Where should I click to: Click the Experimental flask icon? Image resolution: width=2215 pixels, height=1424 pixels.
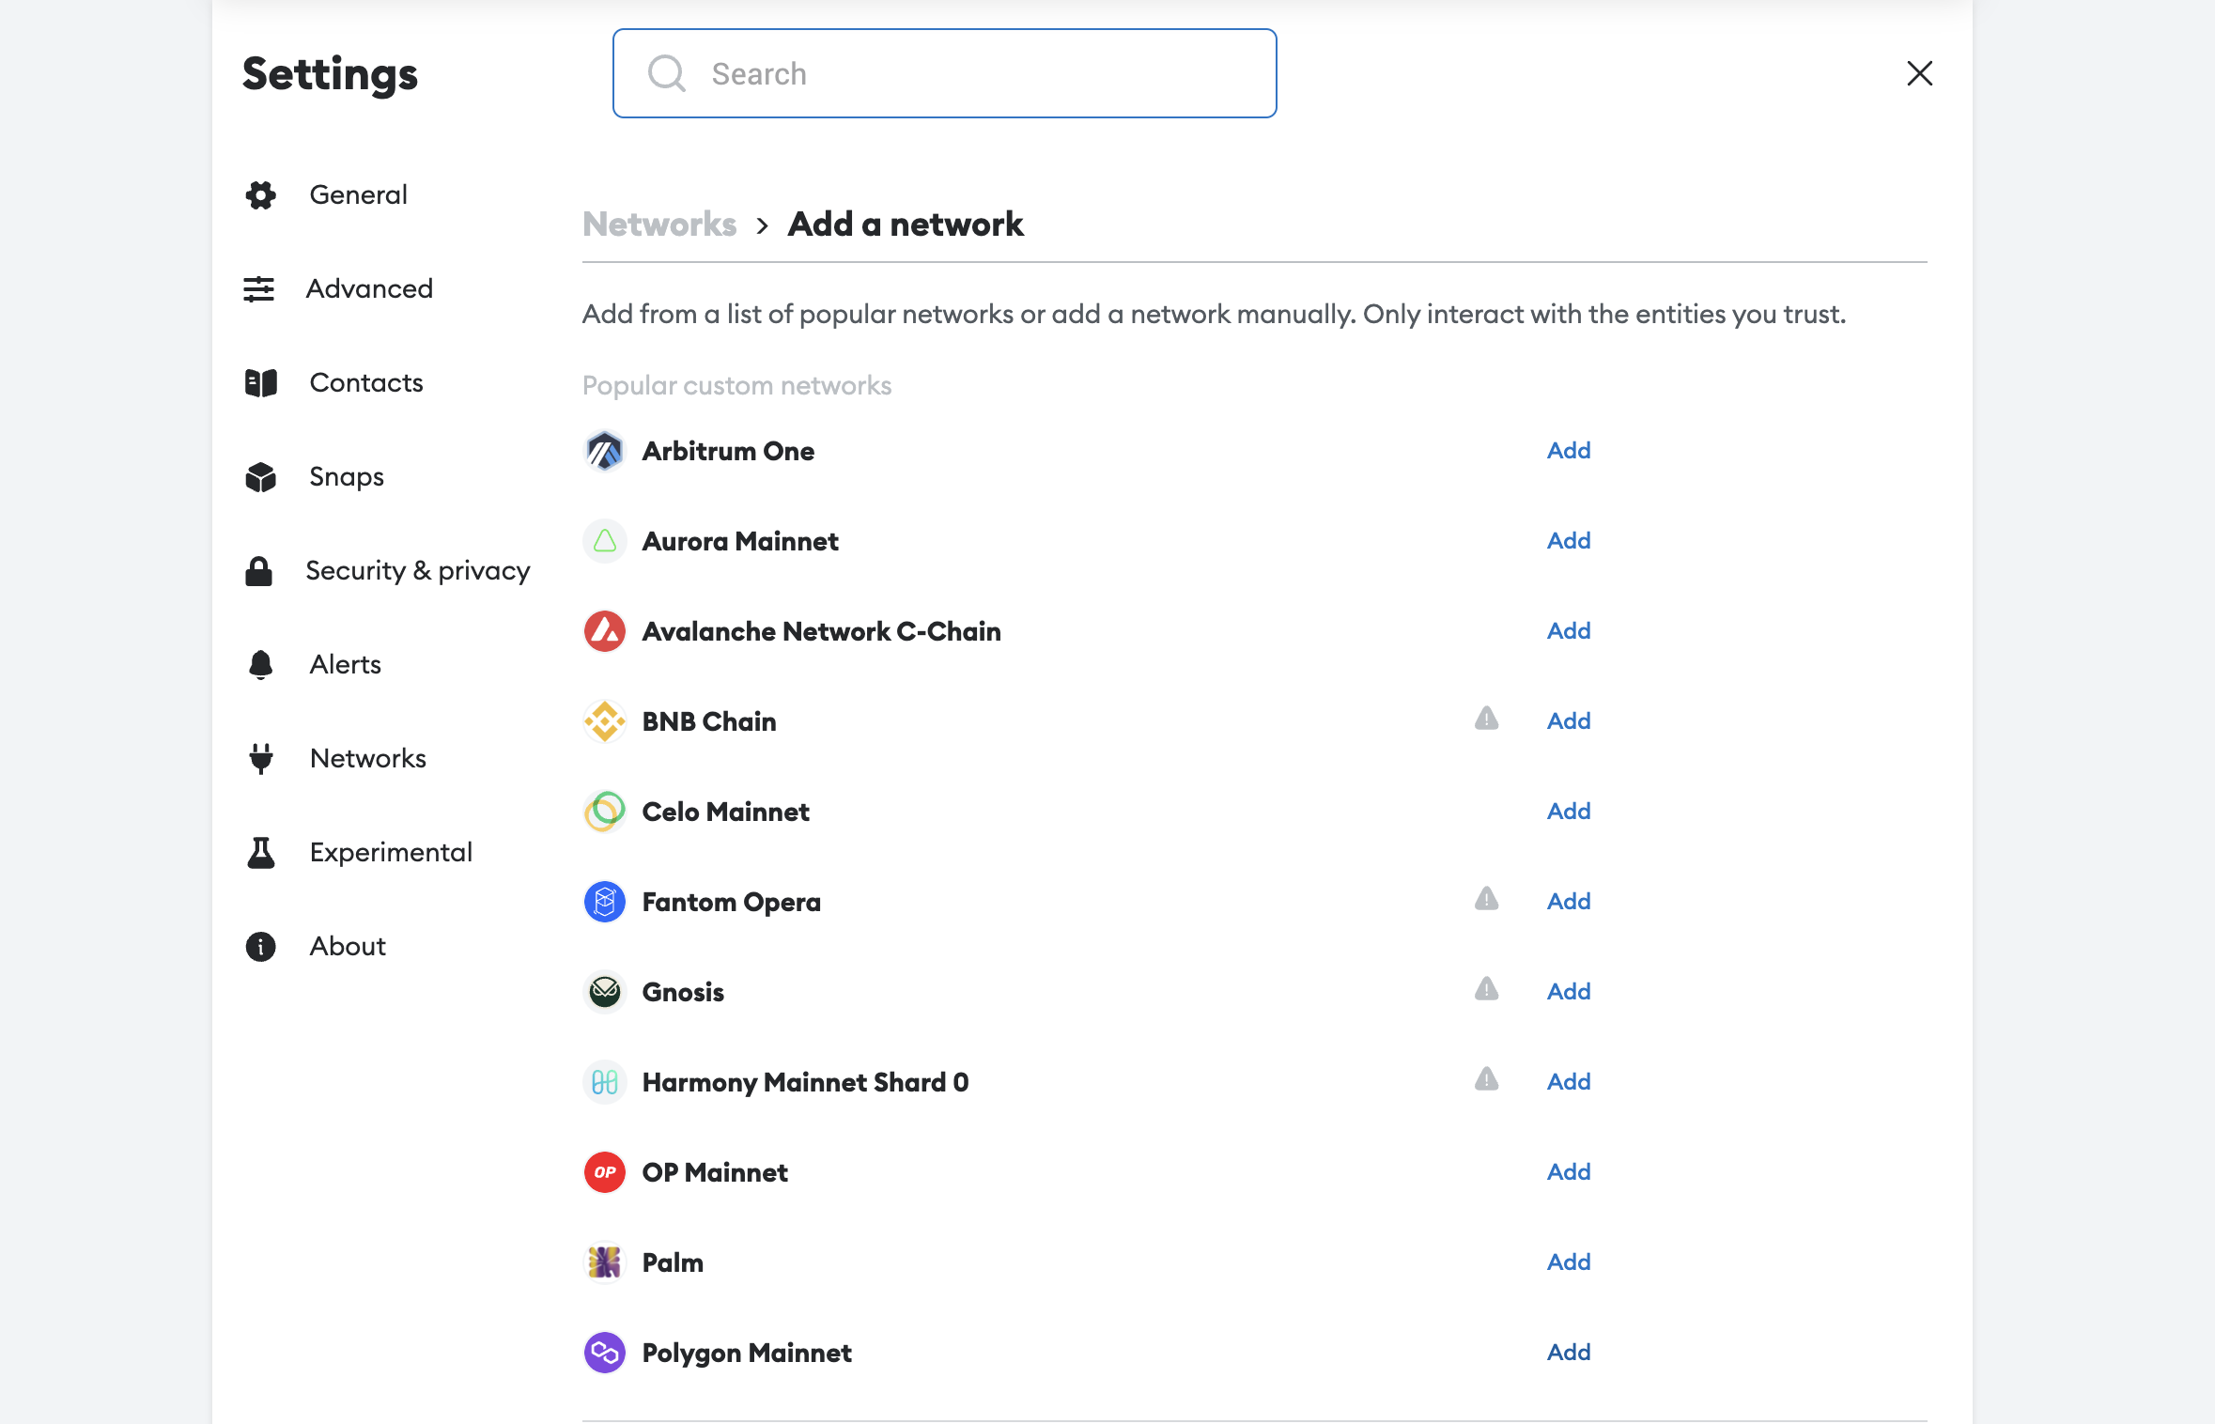coord(260,852)
